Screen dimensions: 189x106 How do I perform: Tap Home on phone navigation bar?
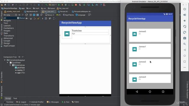[150, 92]
